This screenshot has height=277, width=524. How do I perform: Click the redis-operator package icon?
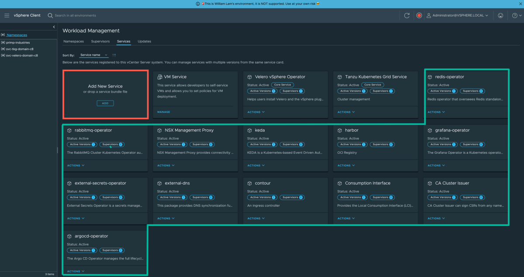[x=430, y=77]
